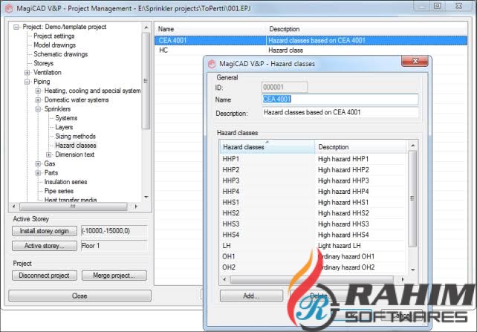
Task: Select the HHS3 hazard class row
Action: [x=314, y=224]
